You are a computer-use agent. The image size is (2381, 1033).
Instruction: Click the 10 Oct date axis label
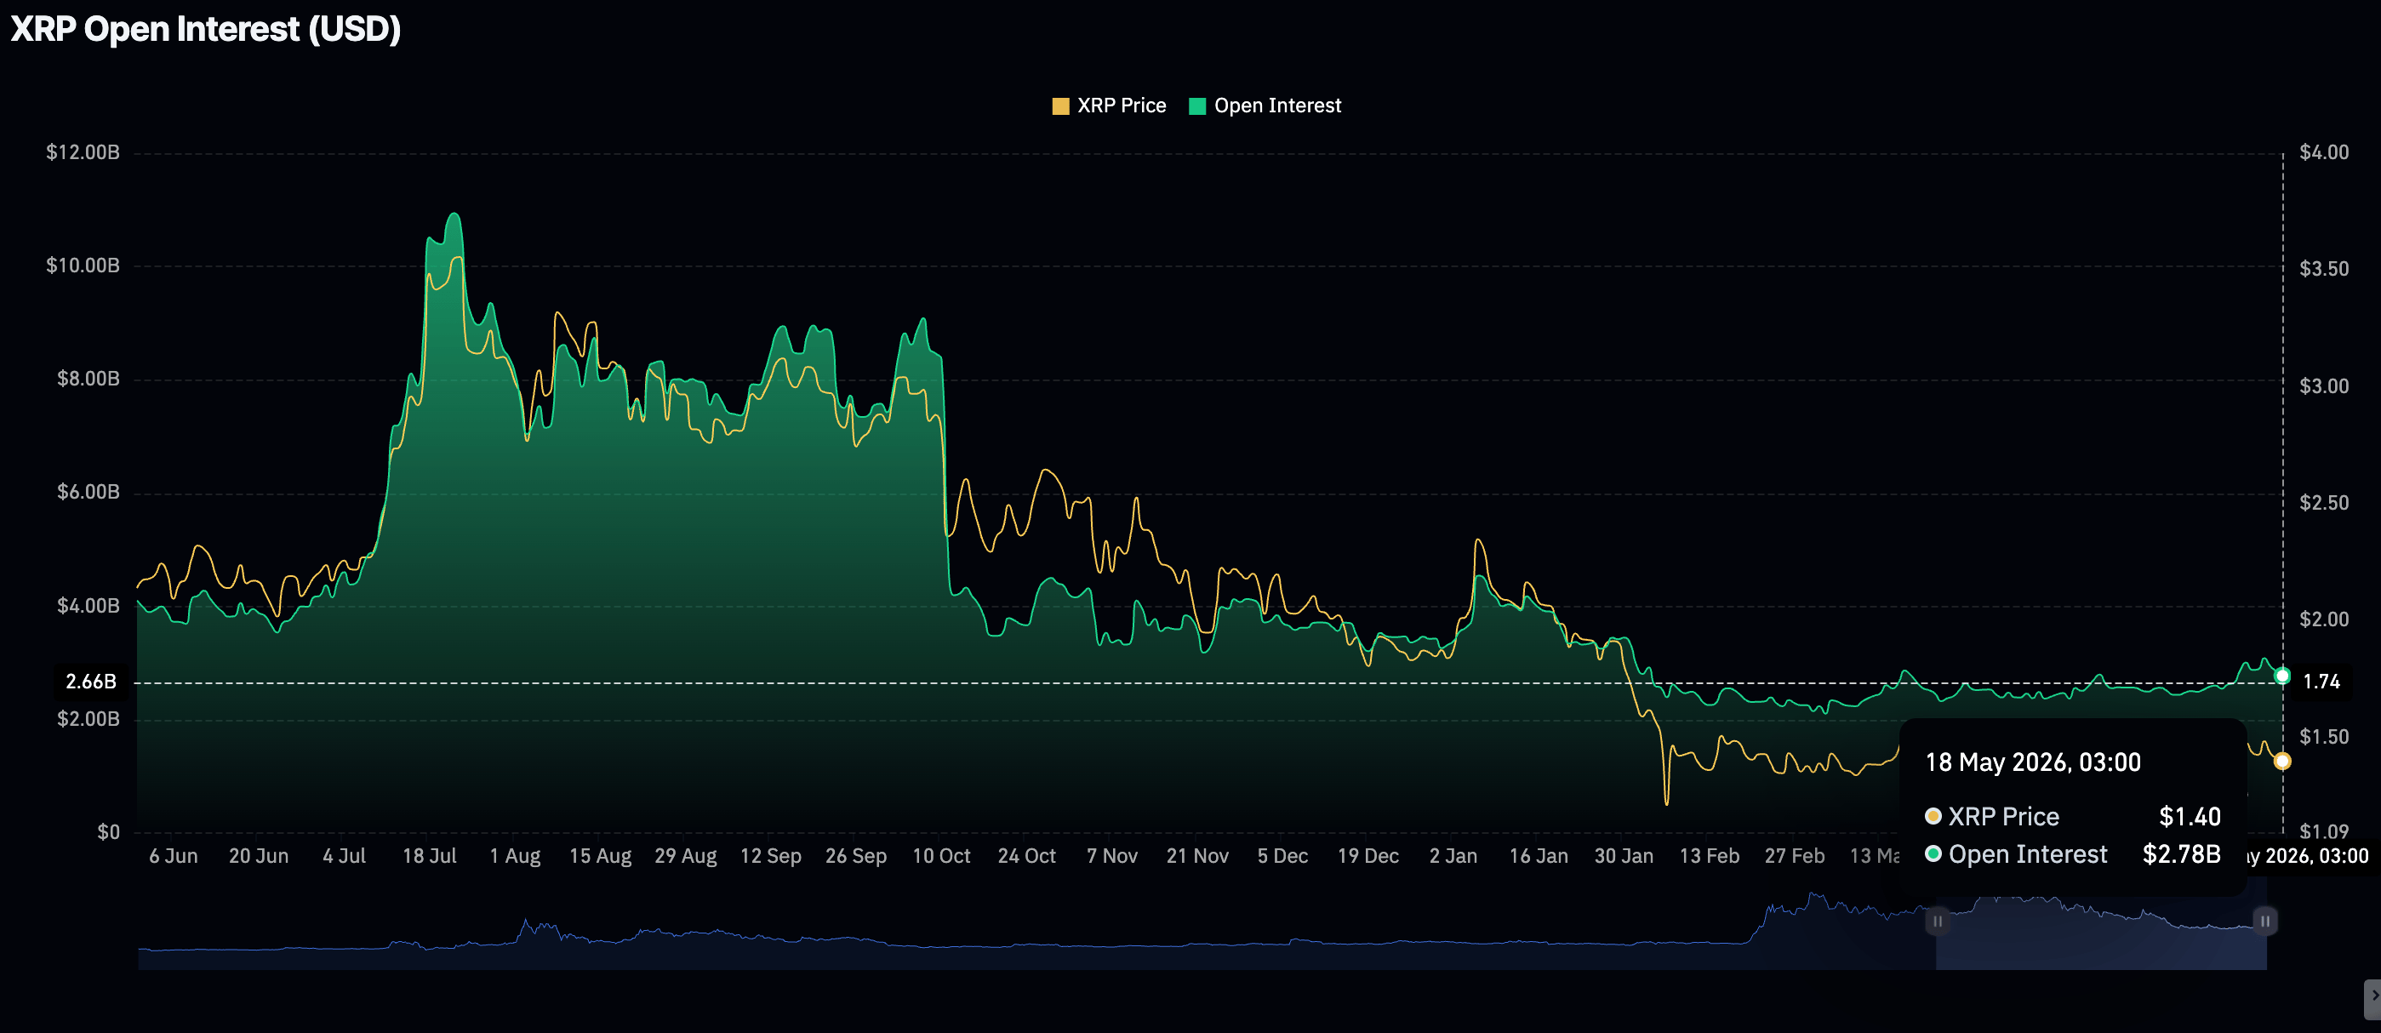click(942, 857)
